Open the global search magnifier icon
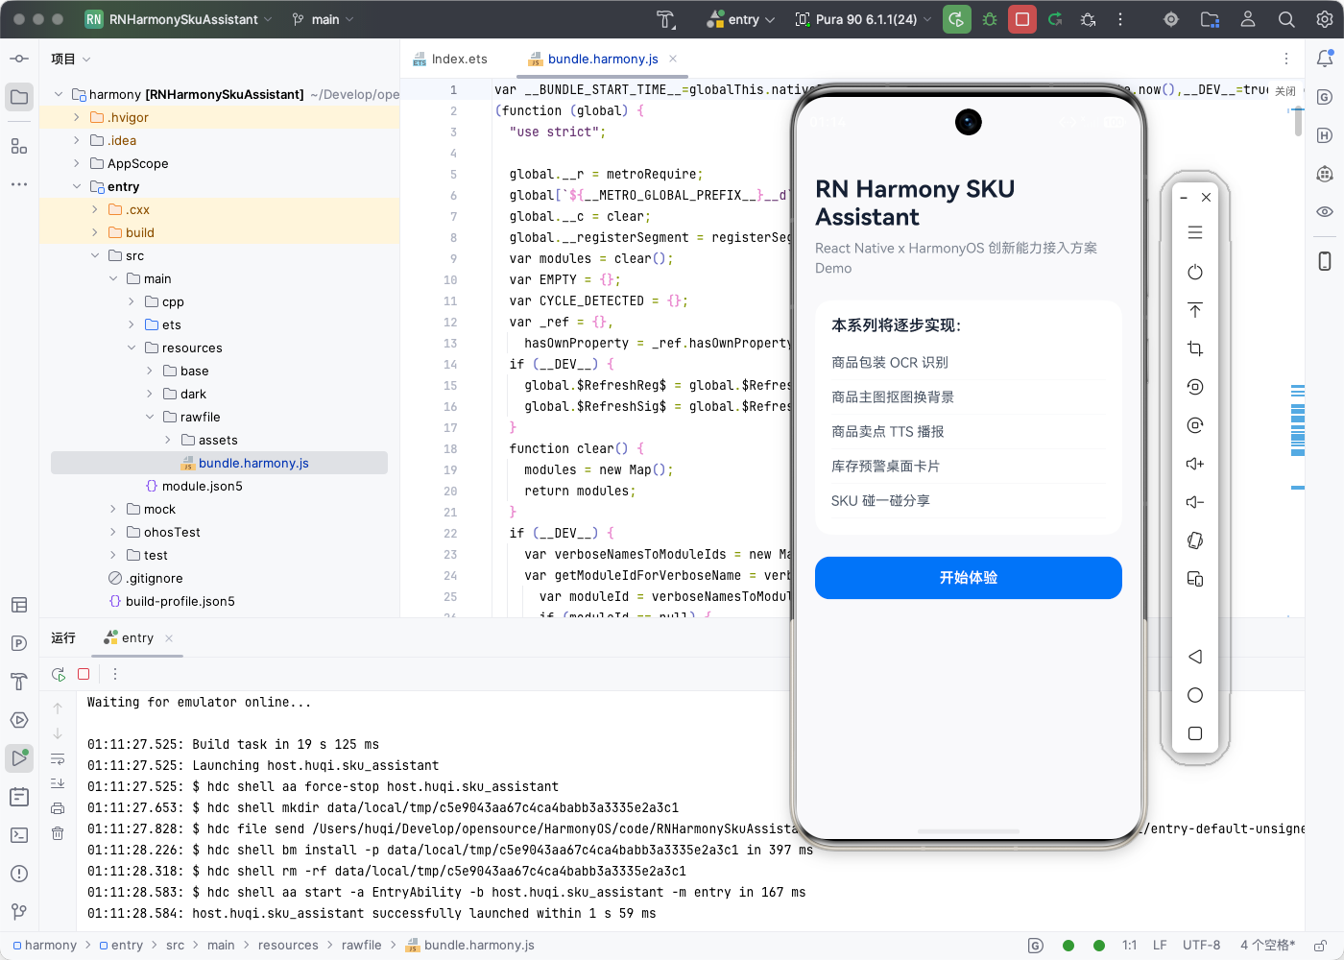The width and height of the screenshot is (1344, 960). 1286,19
